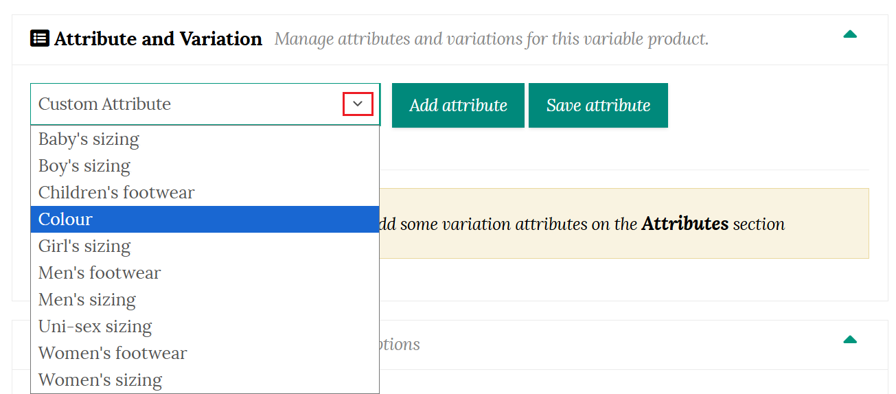Open the Custom Attribute dropdown arrow

click(358, 104)
